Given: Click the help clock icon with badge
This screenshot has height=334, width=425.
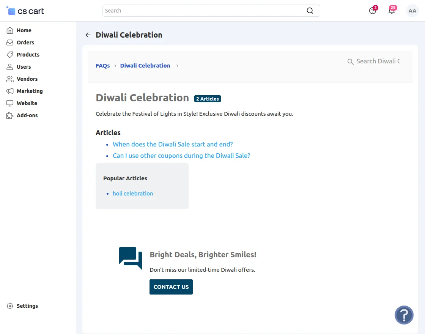Looking at the screenshot, I should pyautogui.click(x=373, y=11).
